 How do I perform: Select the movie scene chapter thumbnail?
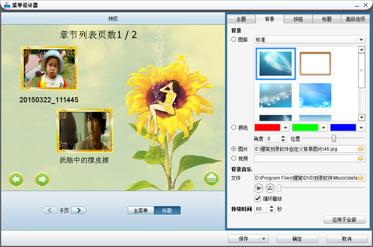(85, 130)
